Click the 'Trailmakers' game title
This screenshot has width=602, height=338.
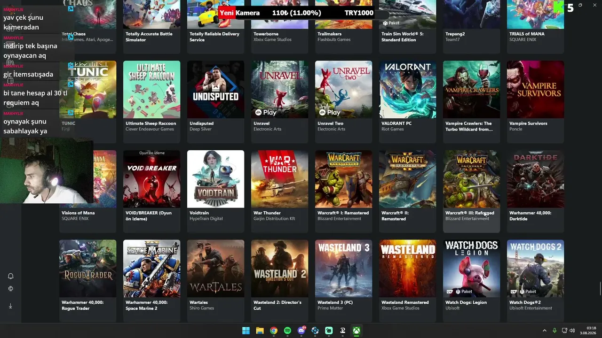(x=331, y=34)
